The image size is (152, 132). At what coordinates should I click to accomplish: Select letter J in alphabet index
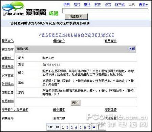point(66,35)
